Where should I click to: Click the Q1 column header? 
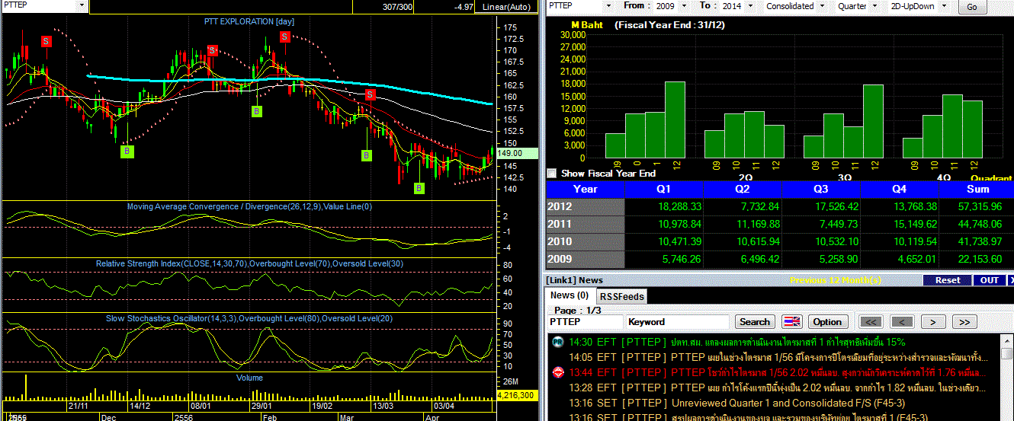(x=663, y=189)
